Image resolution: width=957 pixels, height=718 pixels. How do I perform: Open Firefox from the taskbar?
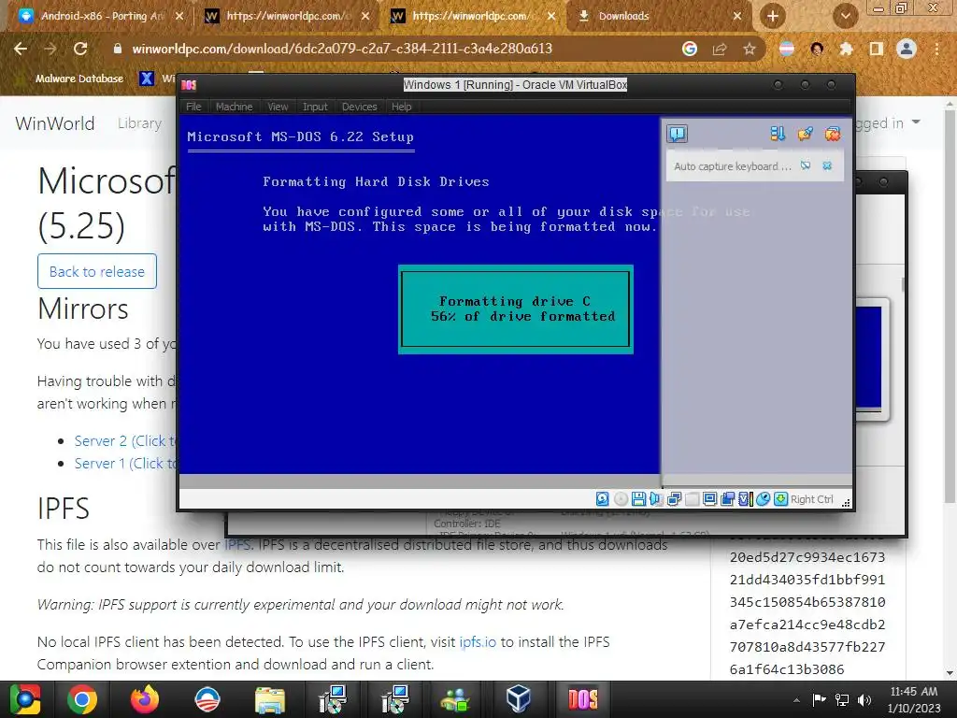click(x=145, y=699)
